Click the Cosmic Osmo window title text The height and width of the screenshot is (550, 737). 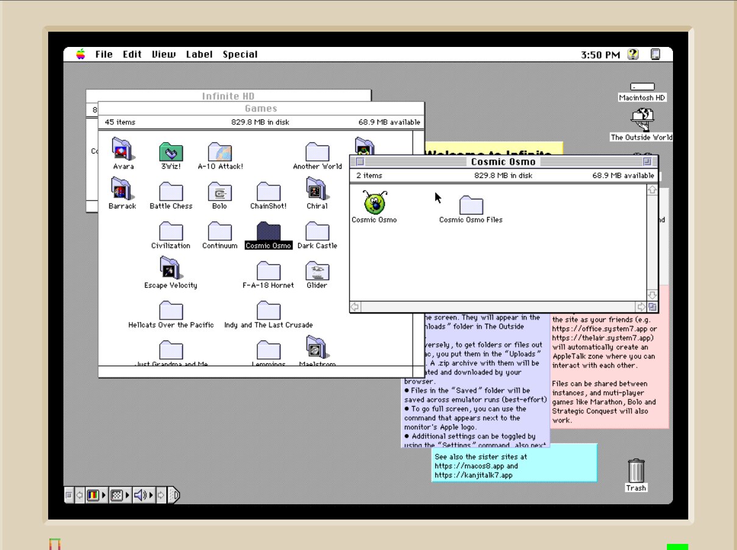(x=504, y=162)
